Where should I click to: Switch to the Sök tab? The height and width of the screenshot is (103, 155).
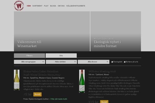(61, 56)
